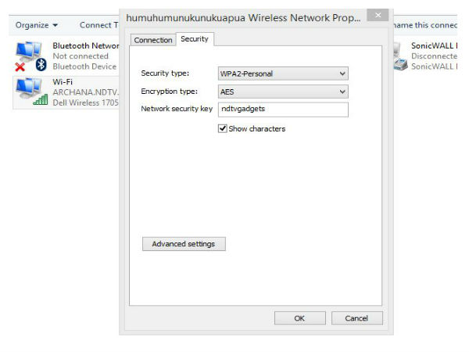Switch to the Connection tab
Screen dimensions: 469x352
pyautogui.click(x=153, y=40)
